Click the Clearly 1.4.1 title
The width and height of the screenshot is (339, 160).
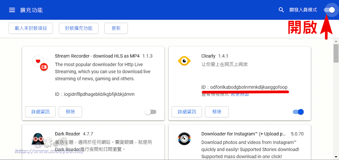pyautogui.click(x=215, y=56)
